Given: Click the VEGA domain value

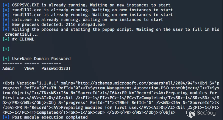Looking at the screenshot, I should point(29,68).
